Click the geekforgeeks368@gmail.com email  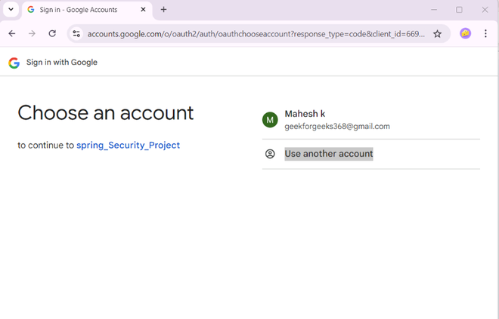(337, 127)
